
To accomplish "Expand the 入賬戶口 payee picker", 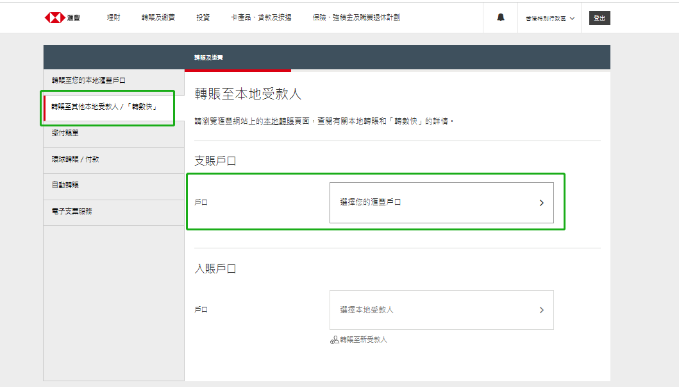I will click(x=441, y=310).
